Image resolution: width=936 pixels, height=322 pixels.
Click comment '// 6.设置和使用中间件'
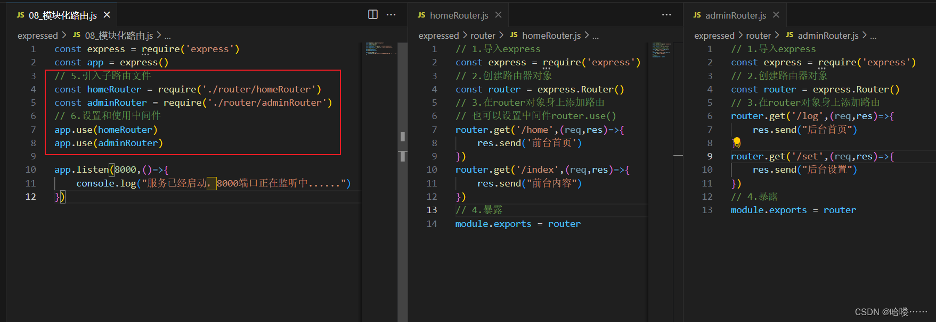click(108, 116)
